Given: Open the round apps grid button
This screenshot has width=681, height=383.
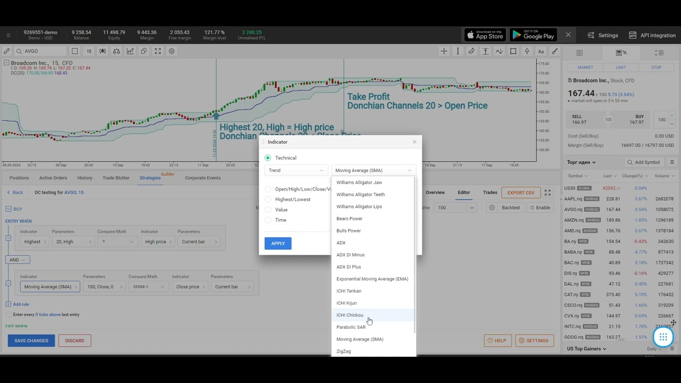Looking at the screenshot, I should 663,337.
